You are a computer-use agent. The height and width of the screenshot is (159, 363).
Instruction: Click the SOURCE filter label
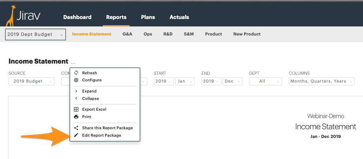point(17,73)
